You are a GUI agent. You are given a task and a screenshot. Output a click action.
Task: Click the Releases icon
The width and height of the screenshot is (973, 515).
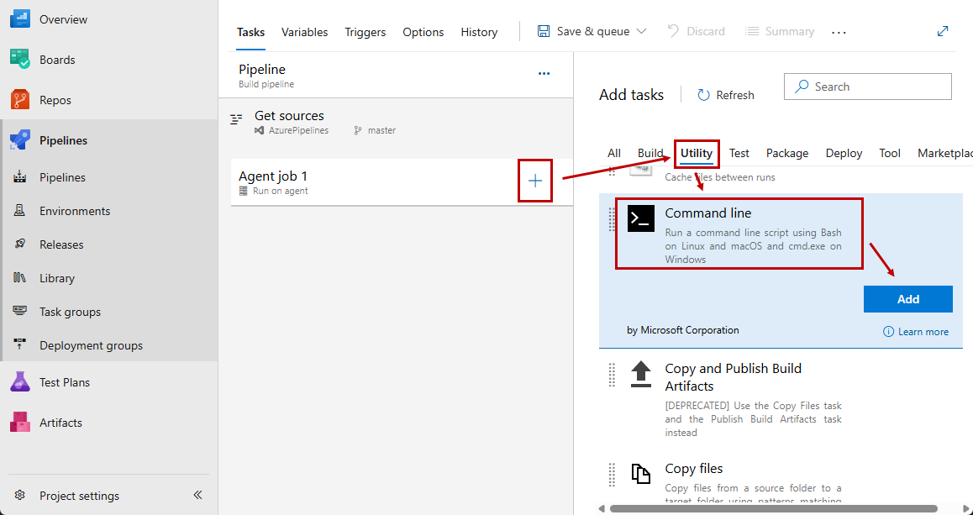(20, 244)
